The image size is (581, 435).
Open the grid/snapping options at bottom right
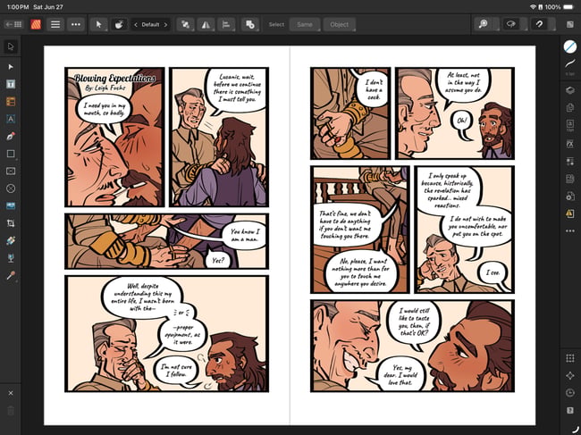tap(570, 358)
